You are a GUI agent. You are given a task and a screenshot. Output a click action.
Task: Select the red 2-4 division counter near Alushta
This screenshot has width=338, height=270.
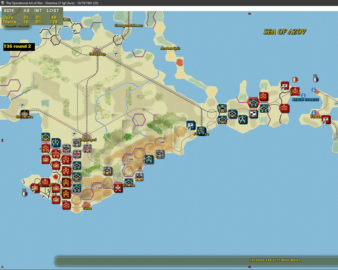(x=118, y=188)
